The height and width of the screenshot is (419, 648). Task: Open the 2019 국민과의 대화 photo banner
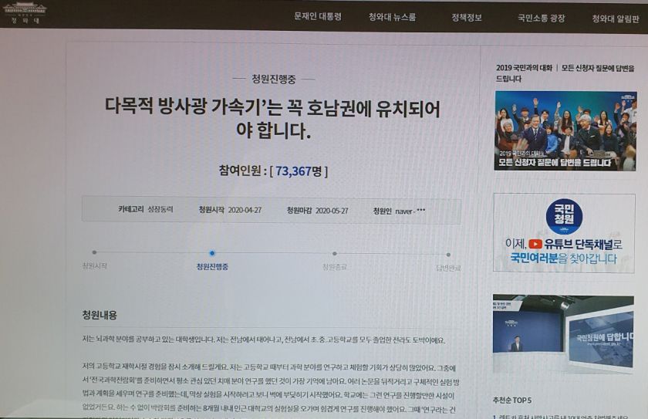(x=565, y=130)
